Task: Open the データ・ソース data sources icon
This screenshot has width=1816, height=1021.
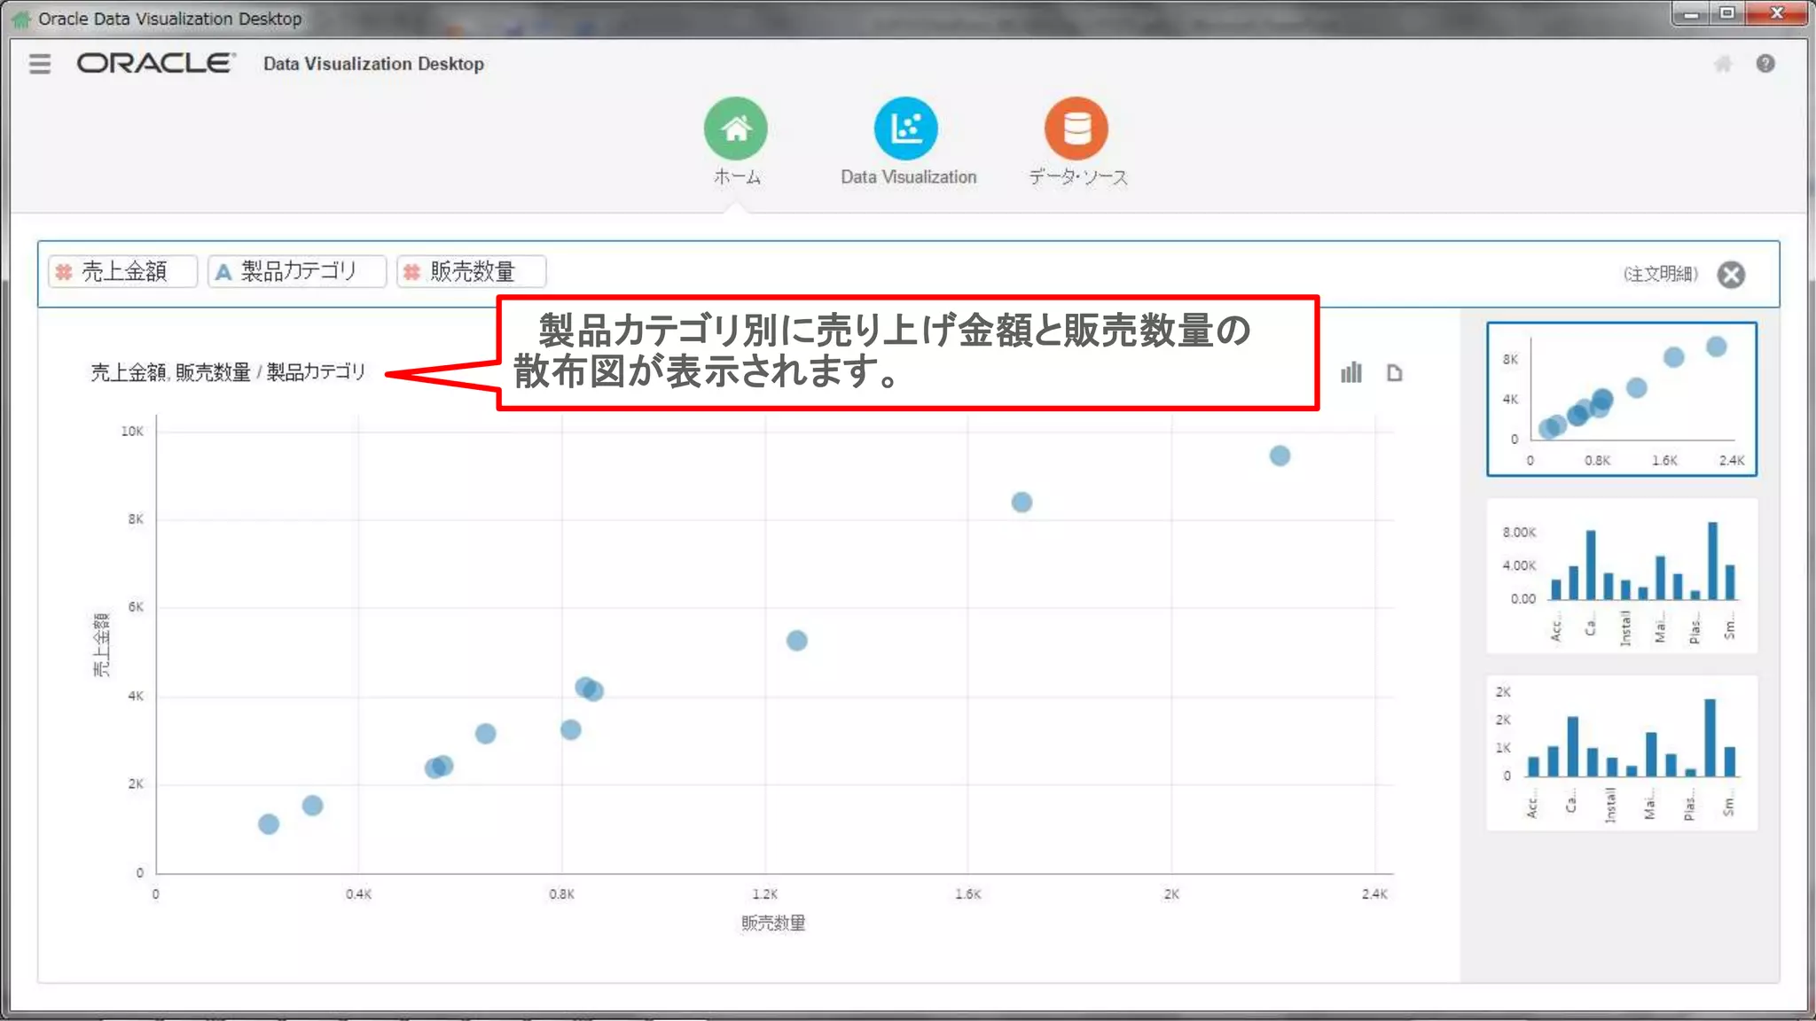Action: point(1076,129)
